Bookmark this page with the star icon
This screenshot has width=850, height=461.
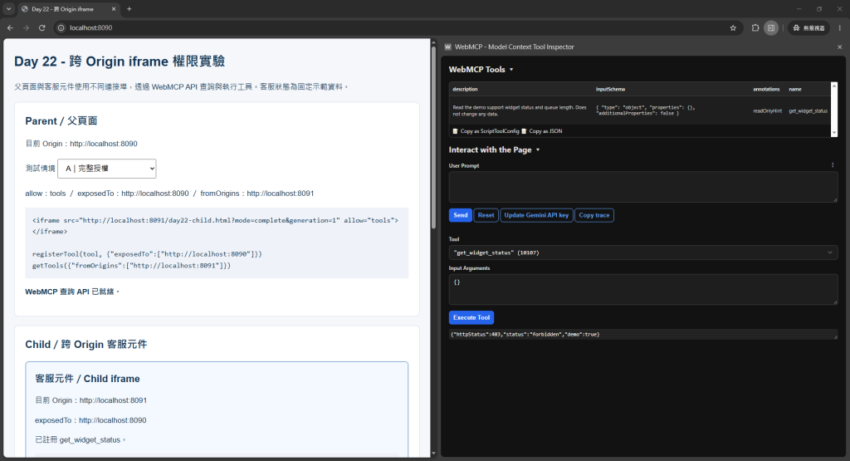pos(733,27)
